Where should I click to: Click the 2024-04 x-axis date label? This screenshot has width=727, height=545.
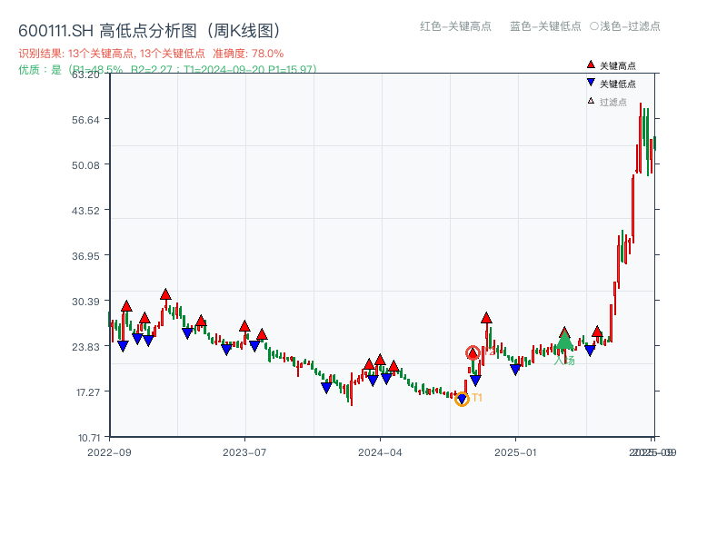tap(380, 452)
